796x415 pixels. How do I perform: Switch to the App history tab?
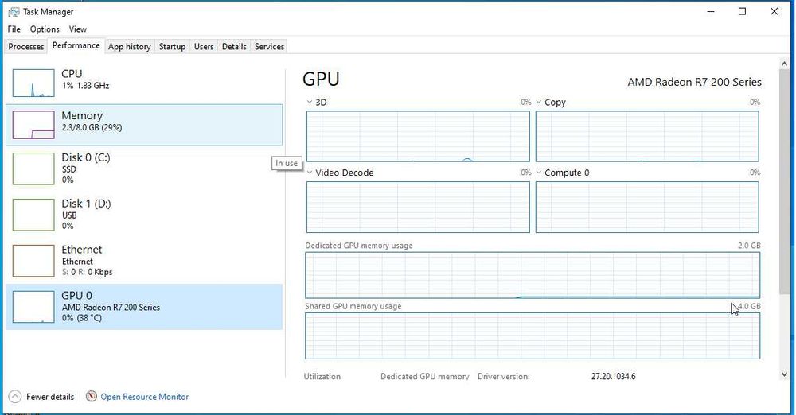click(129, 47)
